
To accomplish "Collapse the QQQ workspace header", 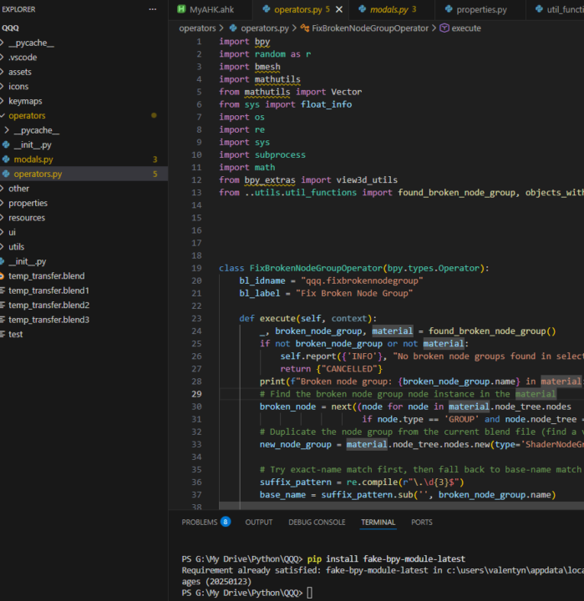I will (84, 28).
